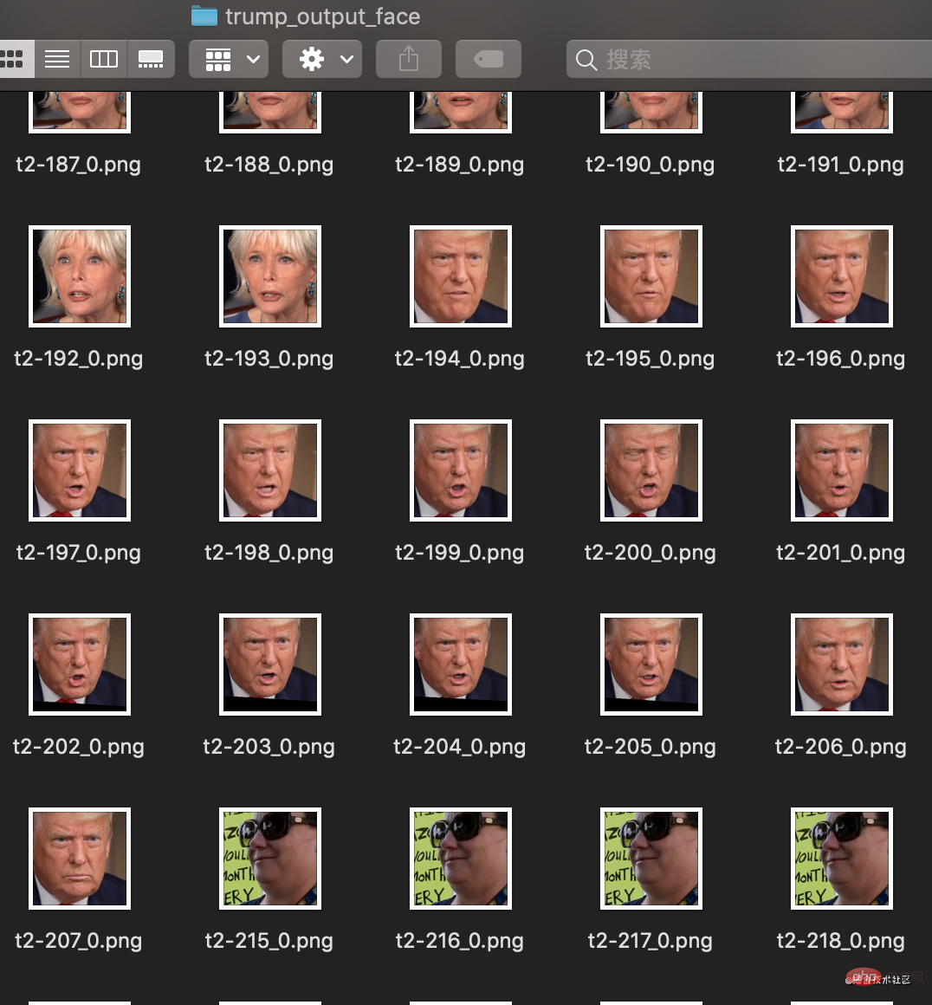Click the trump_output_face folder title icon
The image size is (932, 1005).
[204, 16]
